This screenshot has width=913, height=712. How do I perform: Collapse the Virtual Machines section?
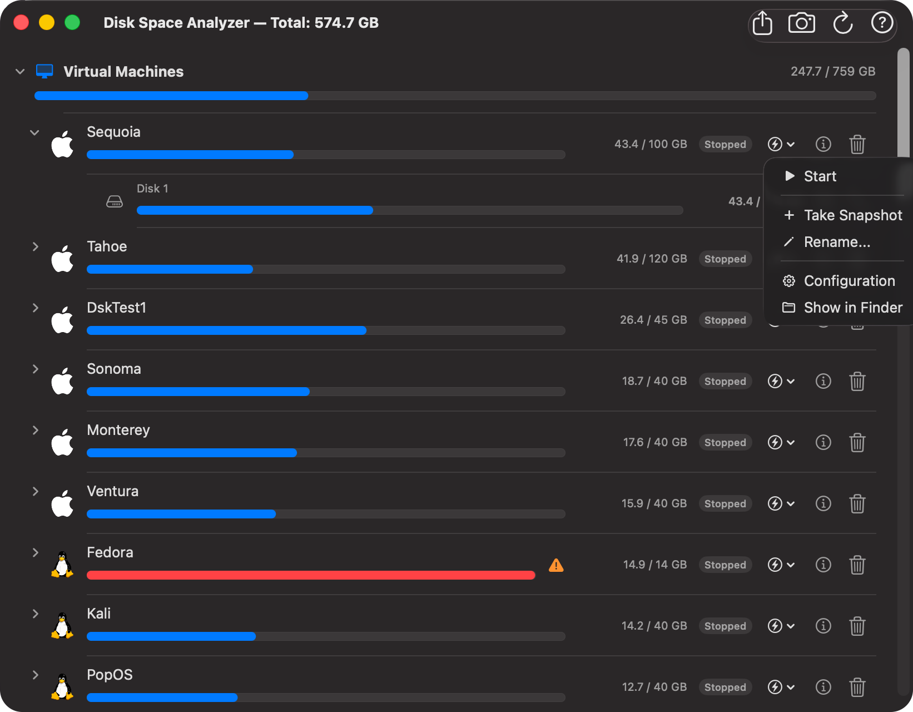20,72
